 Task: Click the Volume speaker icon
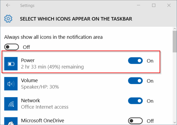[x=11, y=84]
